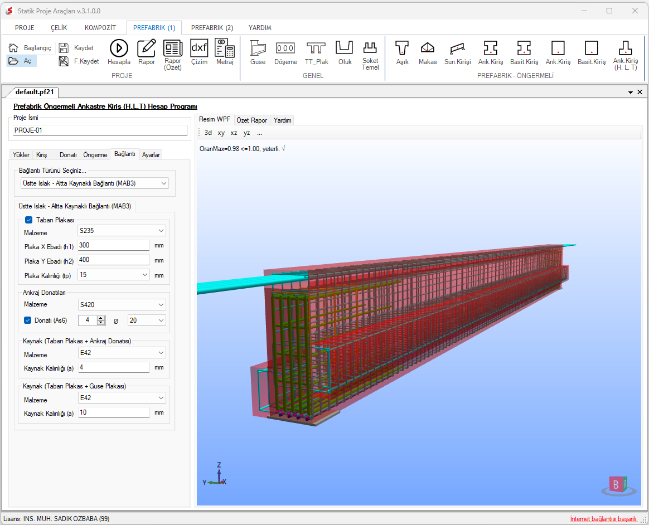
Task: Click the Oluk gutter icon
Action: [345, 52]
